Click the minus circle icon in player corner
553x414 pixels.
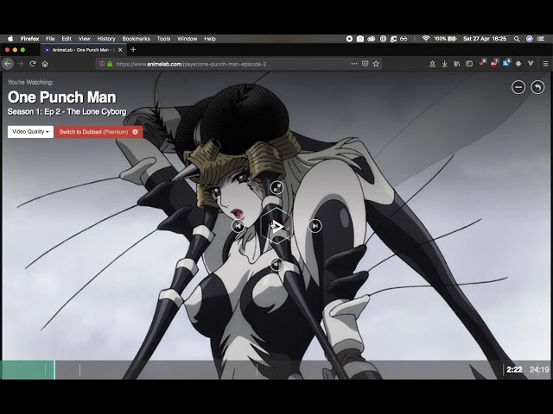(x=518, y=87)
